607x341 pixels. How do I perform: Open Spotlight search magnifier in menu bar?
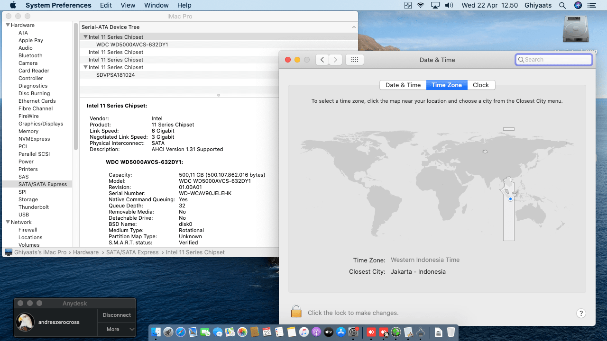coord(562,5)
